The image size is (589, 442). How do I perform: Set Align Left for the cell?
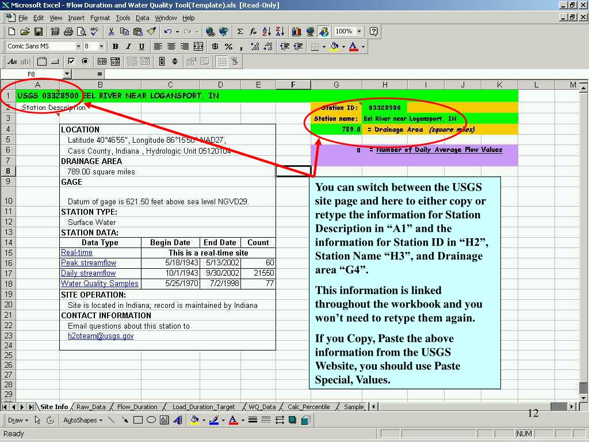[158, 47]
